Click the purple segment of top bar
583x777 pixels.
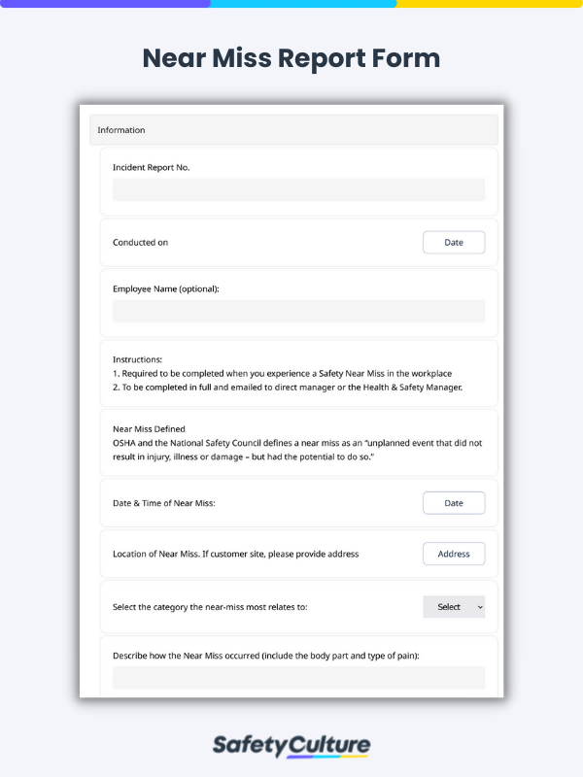pos(105,4)
